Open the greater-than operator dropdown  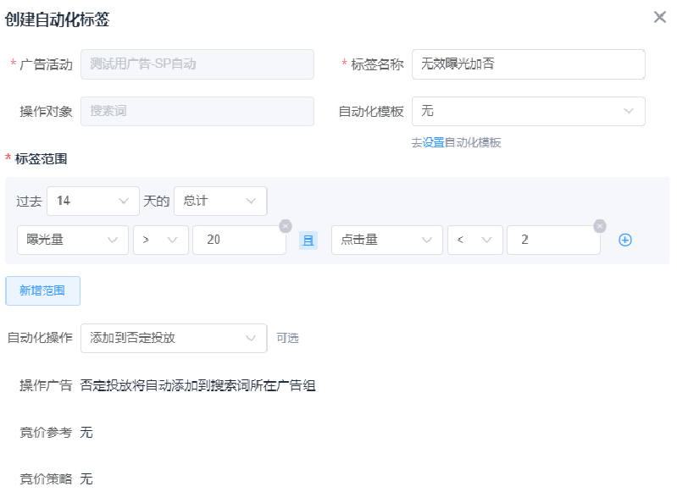161,240
